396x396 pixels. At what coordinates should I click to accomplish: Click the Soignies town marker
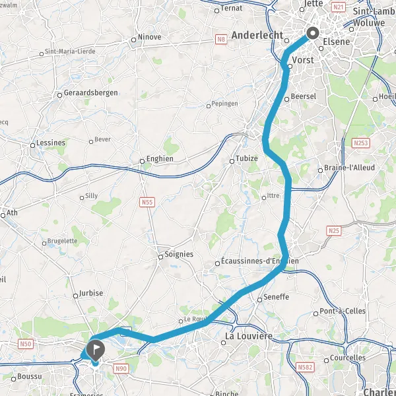click(160, 257)
